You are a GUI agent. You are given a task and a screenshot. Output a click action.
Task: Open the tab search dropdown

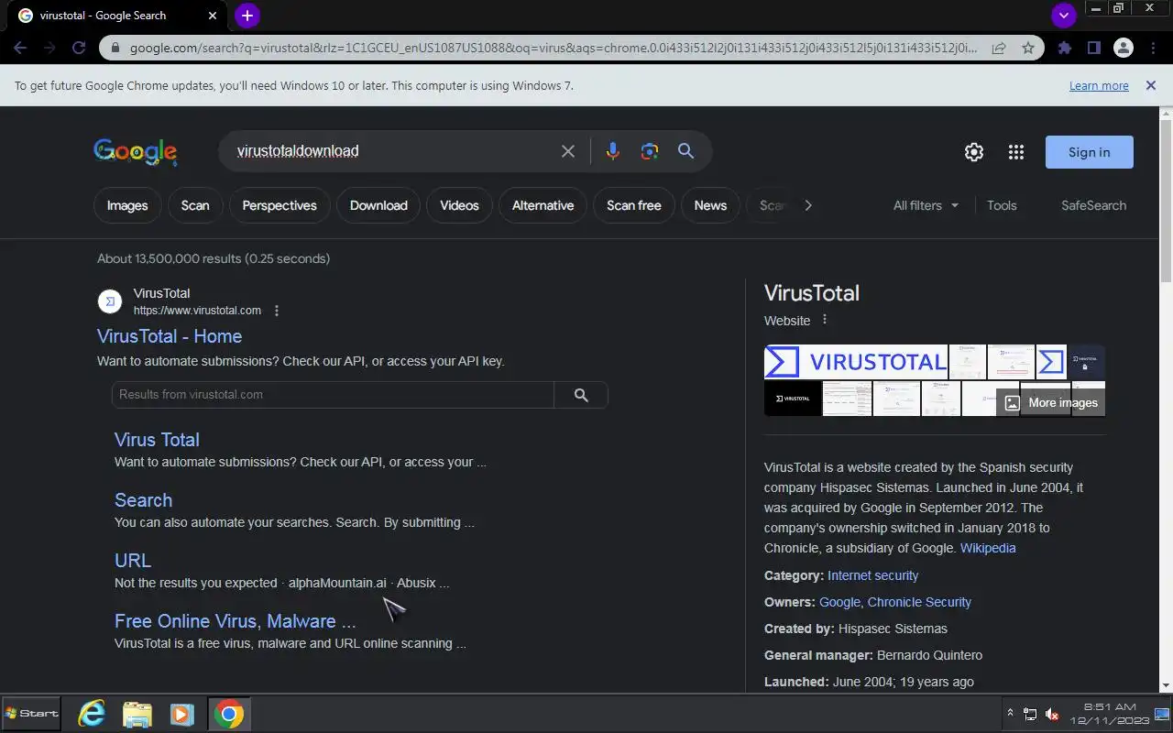point(1063,16)
